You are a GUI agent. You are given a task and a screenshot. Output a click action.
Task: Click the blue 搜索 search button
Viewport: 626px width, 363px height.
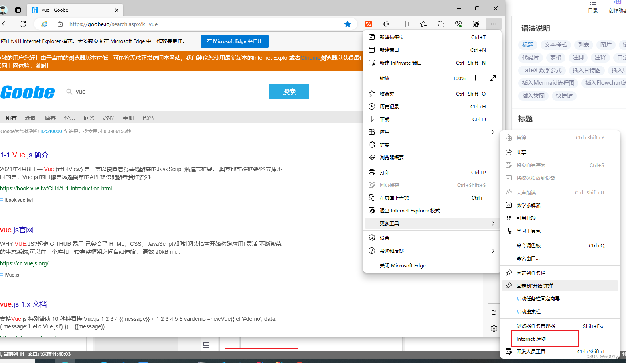[x=289, y=92]
